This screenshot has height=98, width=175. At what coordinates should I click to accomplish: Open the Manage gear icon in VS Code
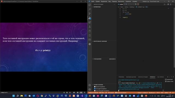pyautogui.click(x=90, y=90)
